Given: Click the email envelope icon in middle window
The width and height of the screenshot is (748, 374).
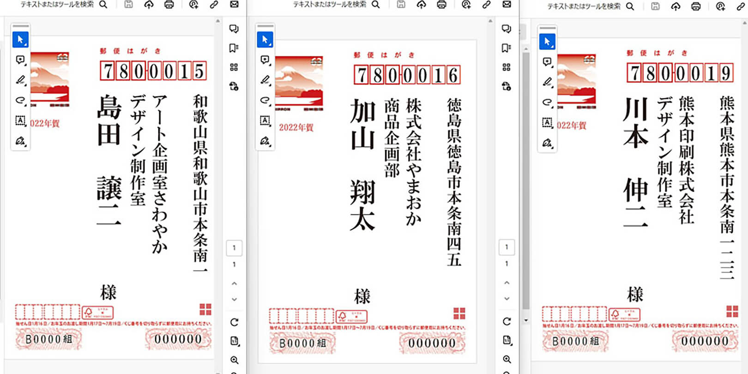Looking at the screenshot, I should pos(507,5).
